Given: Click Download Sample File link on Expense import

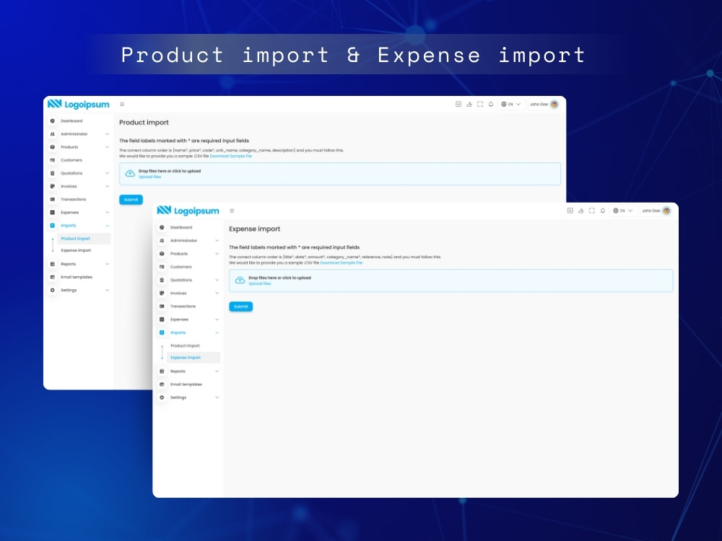Looking at the screenshot, I should tap(342, 263).
